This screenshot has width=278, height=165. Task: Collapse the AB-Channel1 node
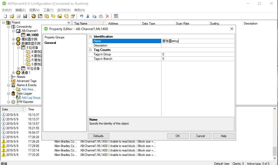13,31
